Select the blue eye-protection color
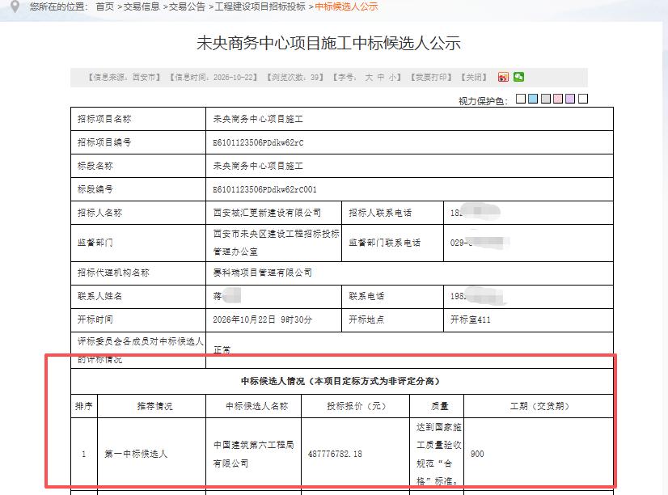Viewport: 668px width, 495px height. tap(533, 99)
